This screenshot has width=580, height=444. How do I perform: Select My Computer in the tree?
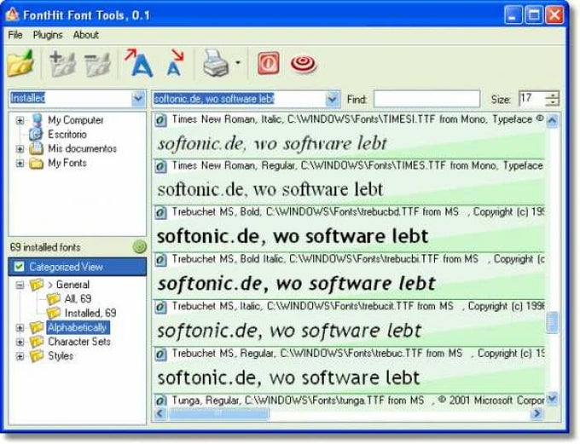pyautogui.click(x=75, y=120)
